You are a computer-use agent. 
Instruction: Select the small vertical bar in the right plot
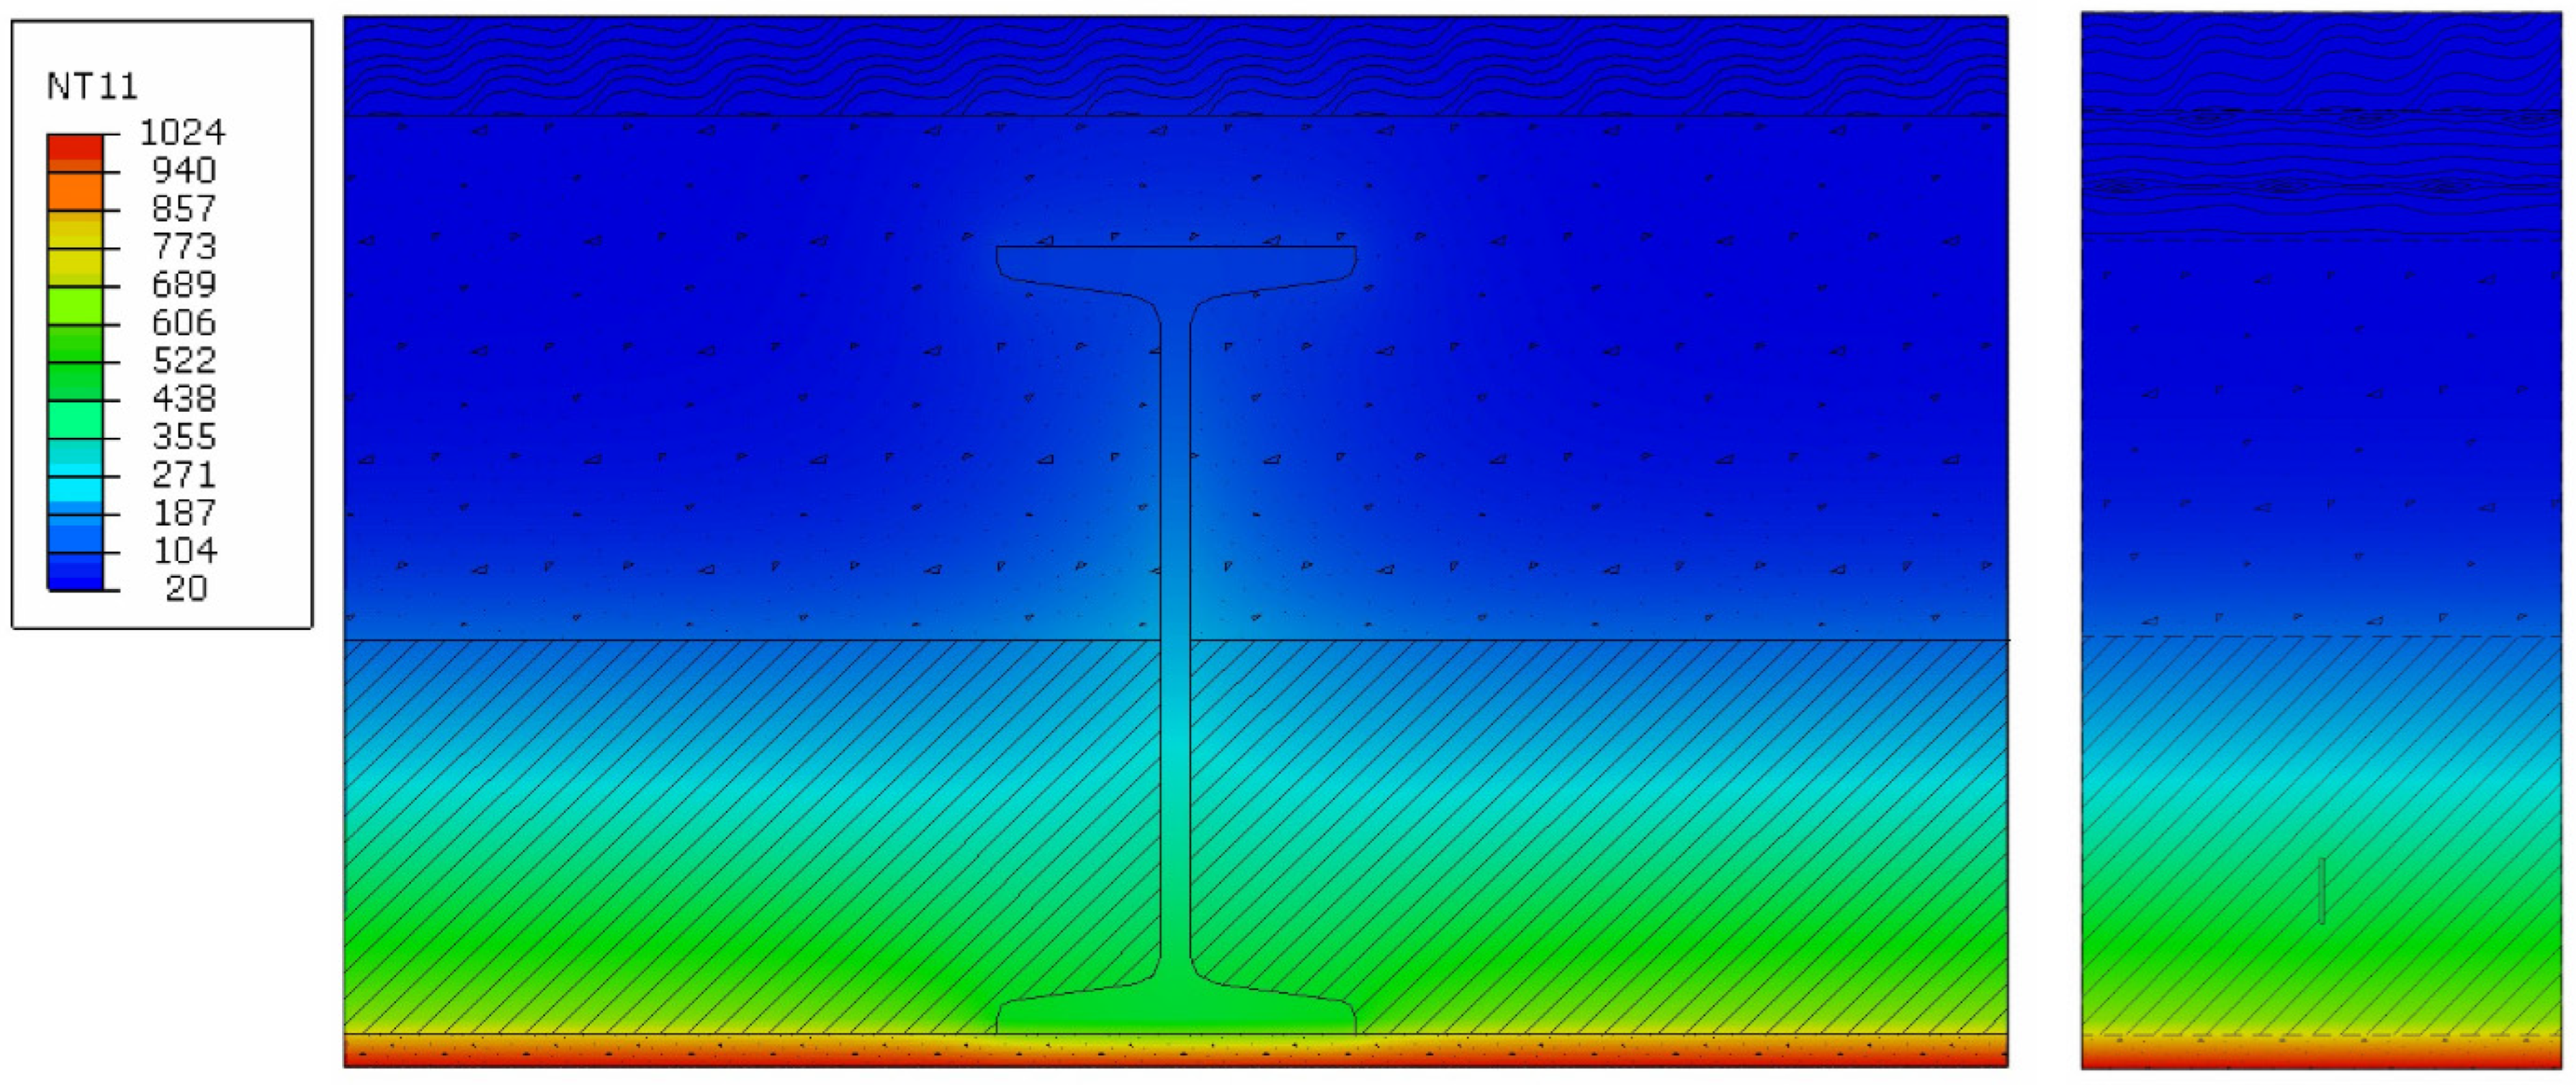click(x=2321, y=890)
